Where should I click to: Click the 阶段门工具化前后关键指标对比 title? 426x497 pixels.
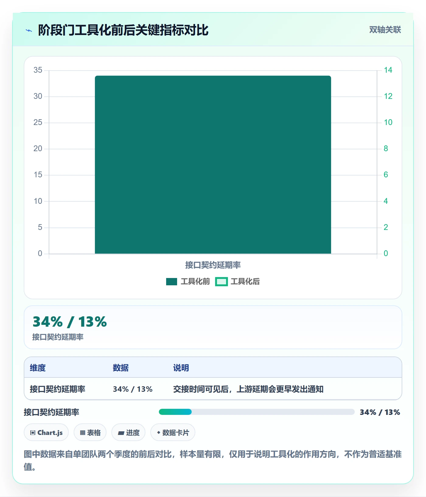123,30
